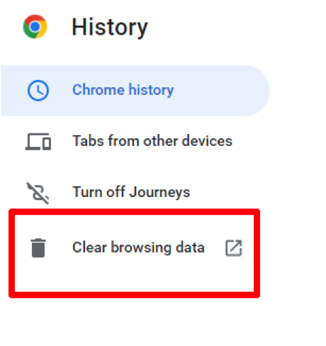
Task: Click the word 'Tabs' beside devices icon
Action: click(x=88, y=141)
